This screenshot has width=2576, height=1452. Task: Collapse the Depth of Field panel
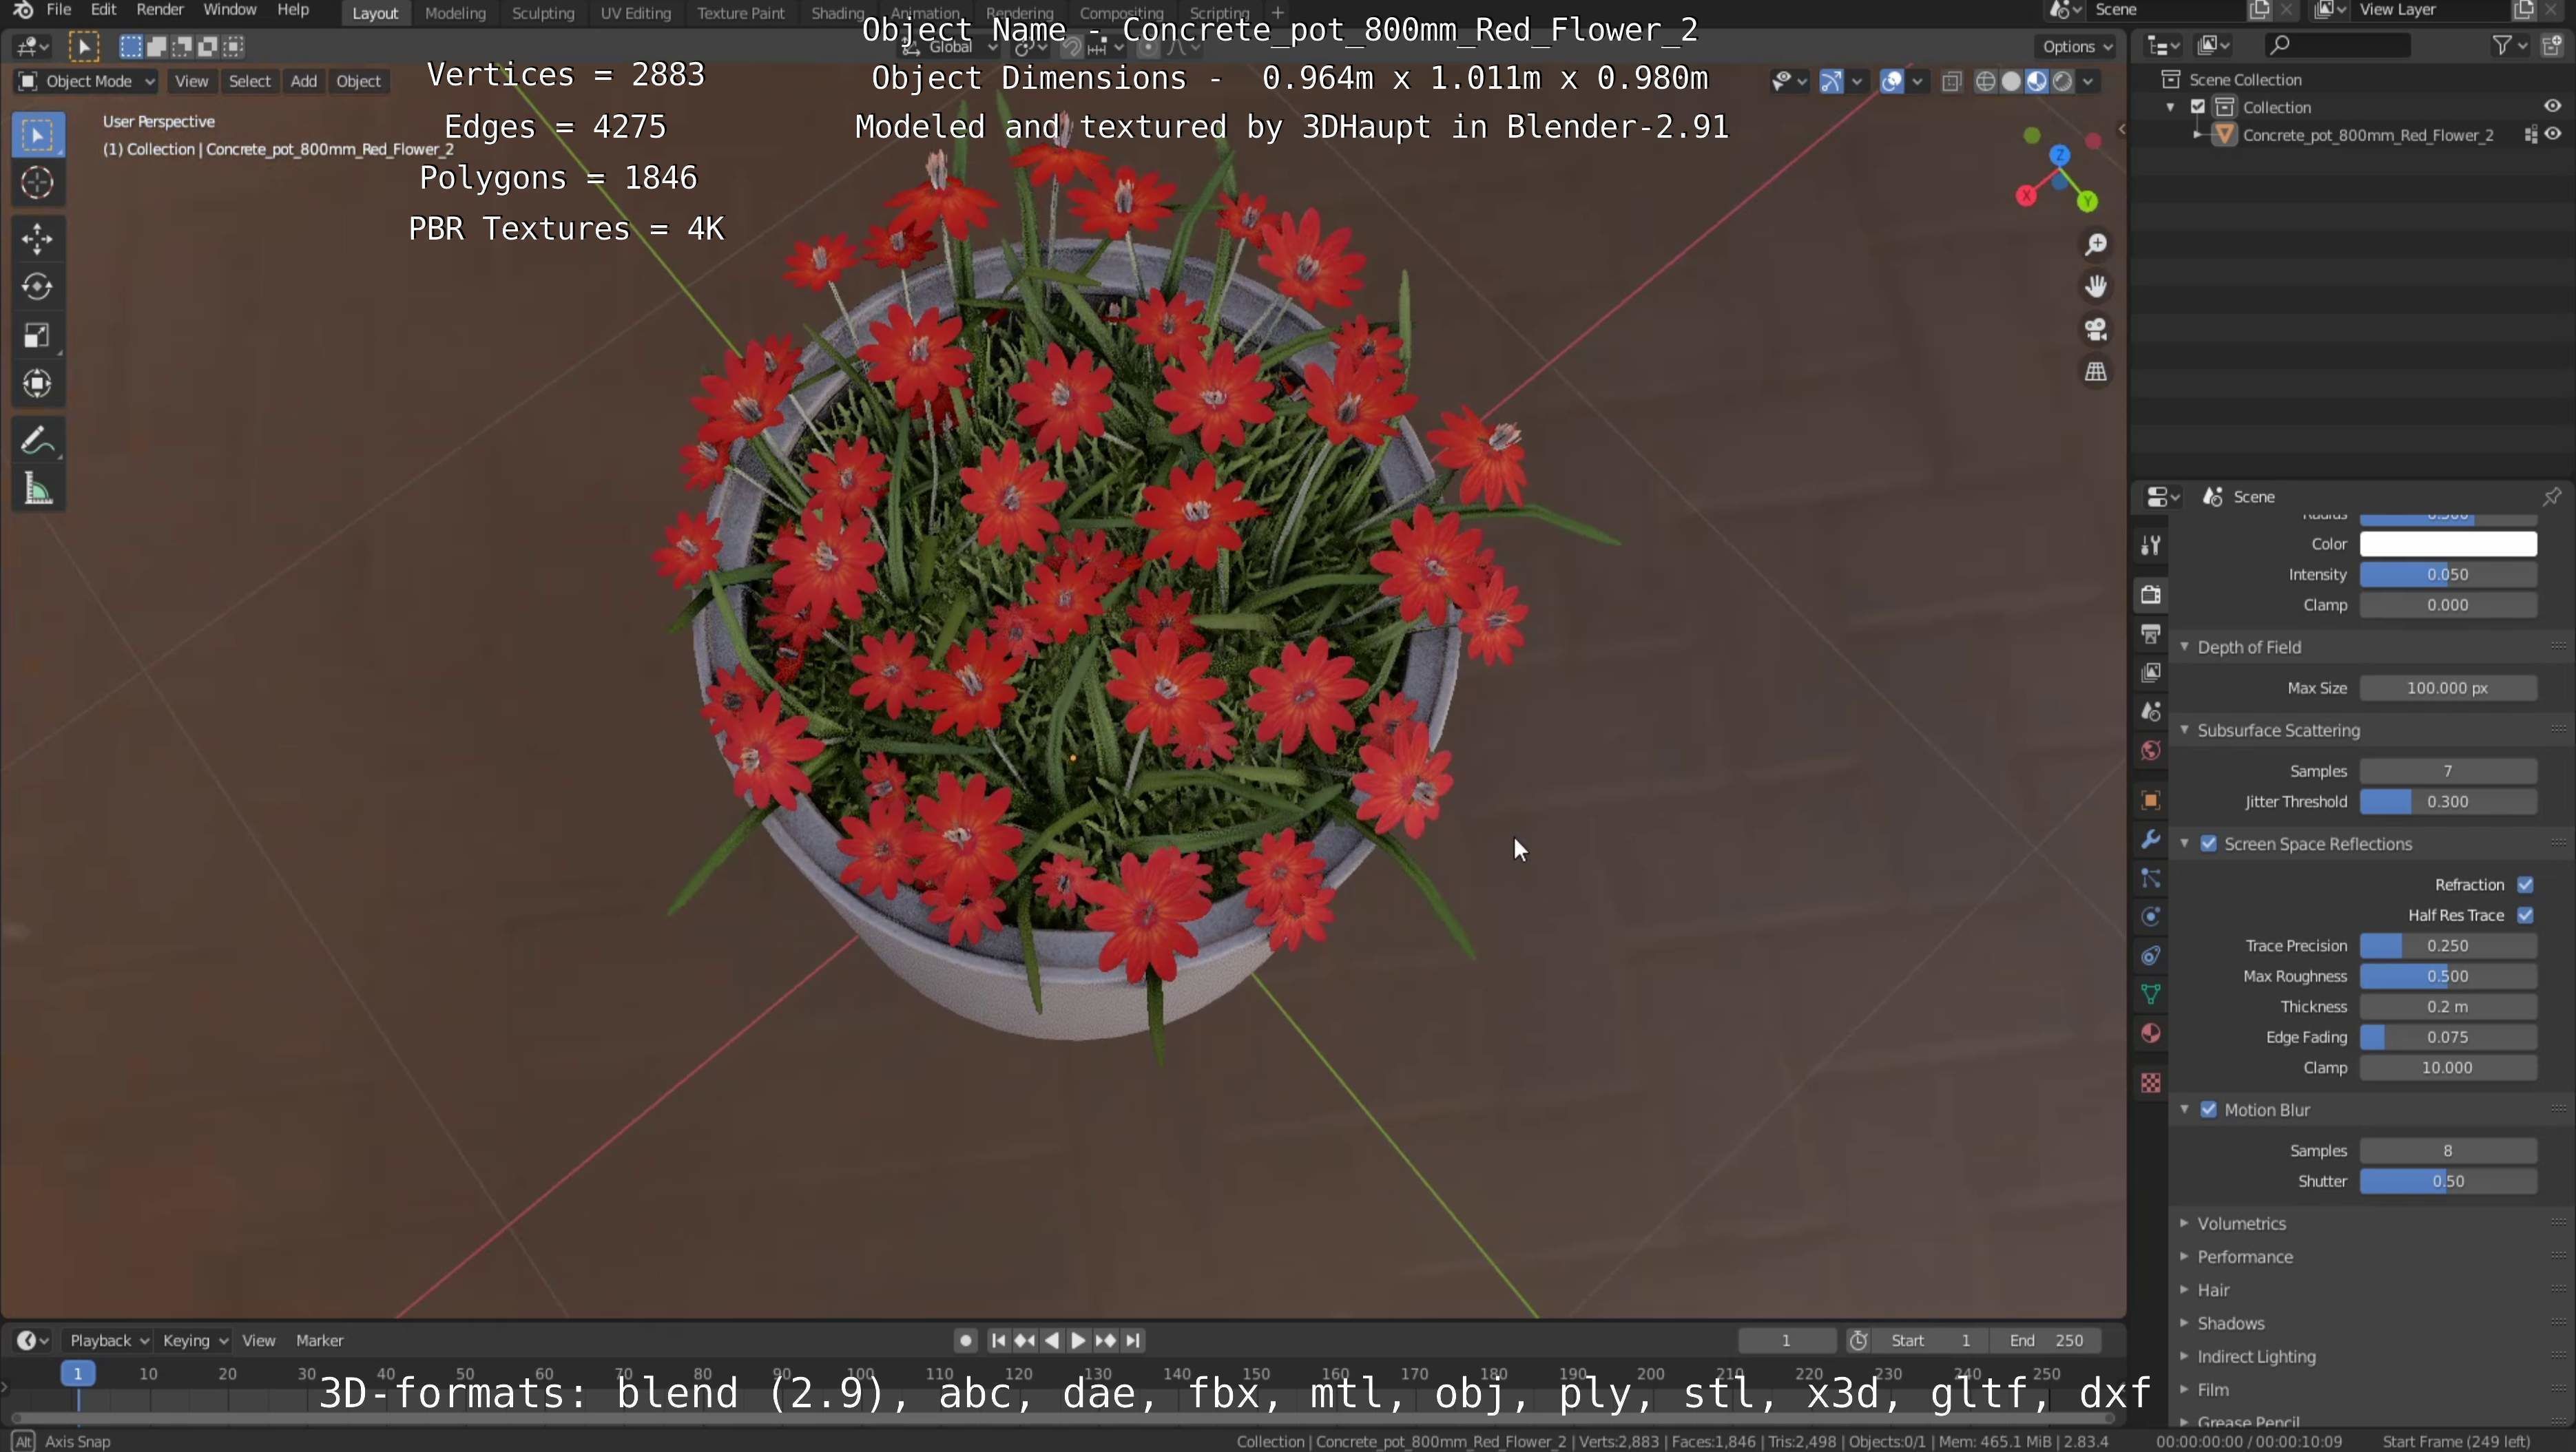(x=2249, y=648)
